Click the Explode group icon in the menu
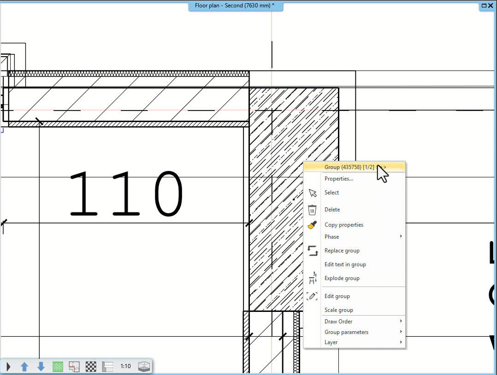 (313, 278)
